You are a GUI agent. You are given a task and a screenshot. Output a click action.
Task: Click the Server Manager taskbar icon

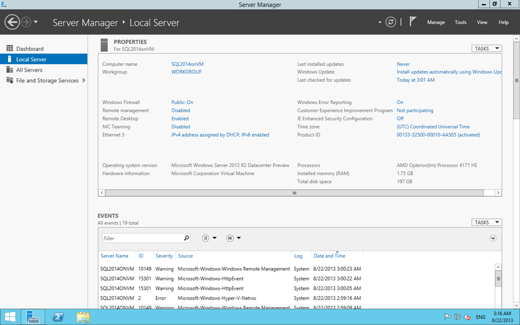[x=33, y=317]
